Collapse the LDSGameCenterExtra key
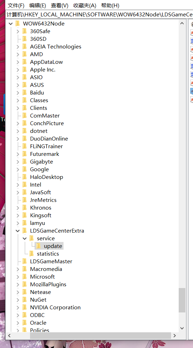 [18, 231]
